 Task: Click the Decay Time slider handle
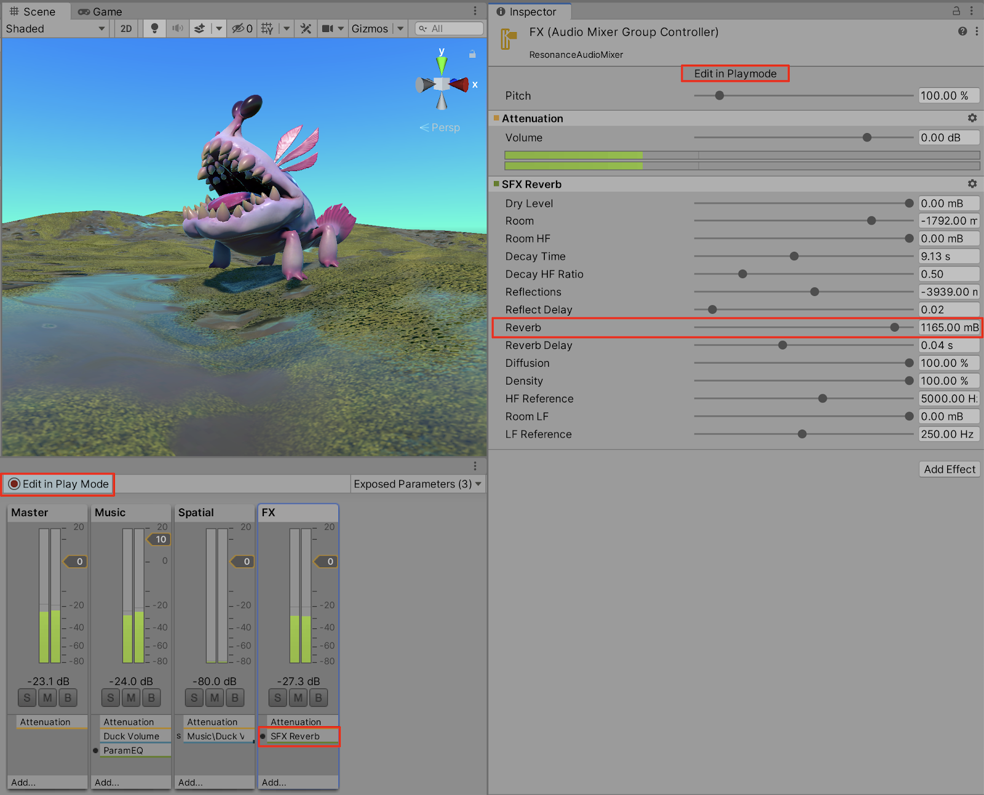794,257
